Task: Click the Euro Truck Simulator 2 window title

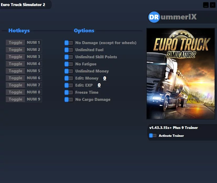Action: [23, 4]
